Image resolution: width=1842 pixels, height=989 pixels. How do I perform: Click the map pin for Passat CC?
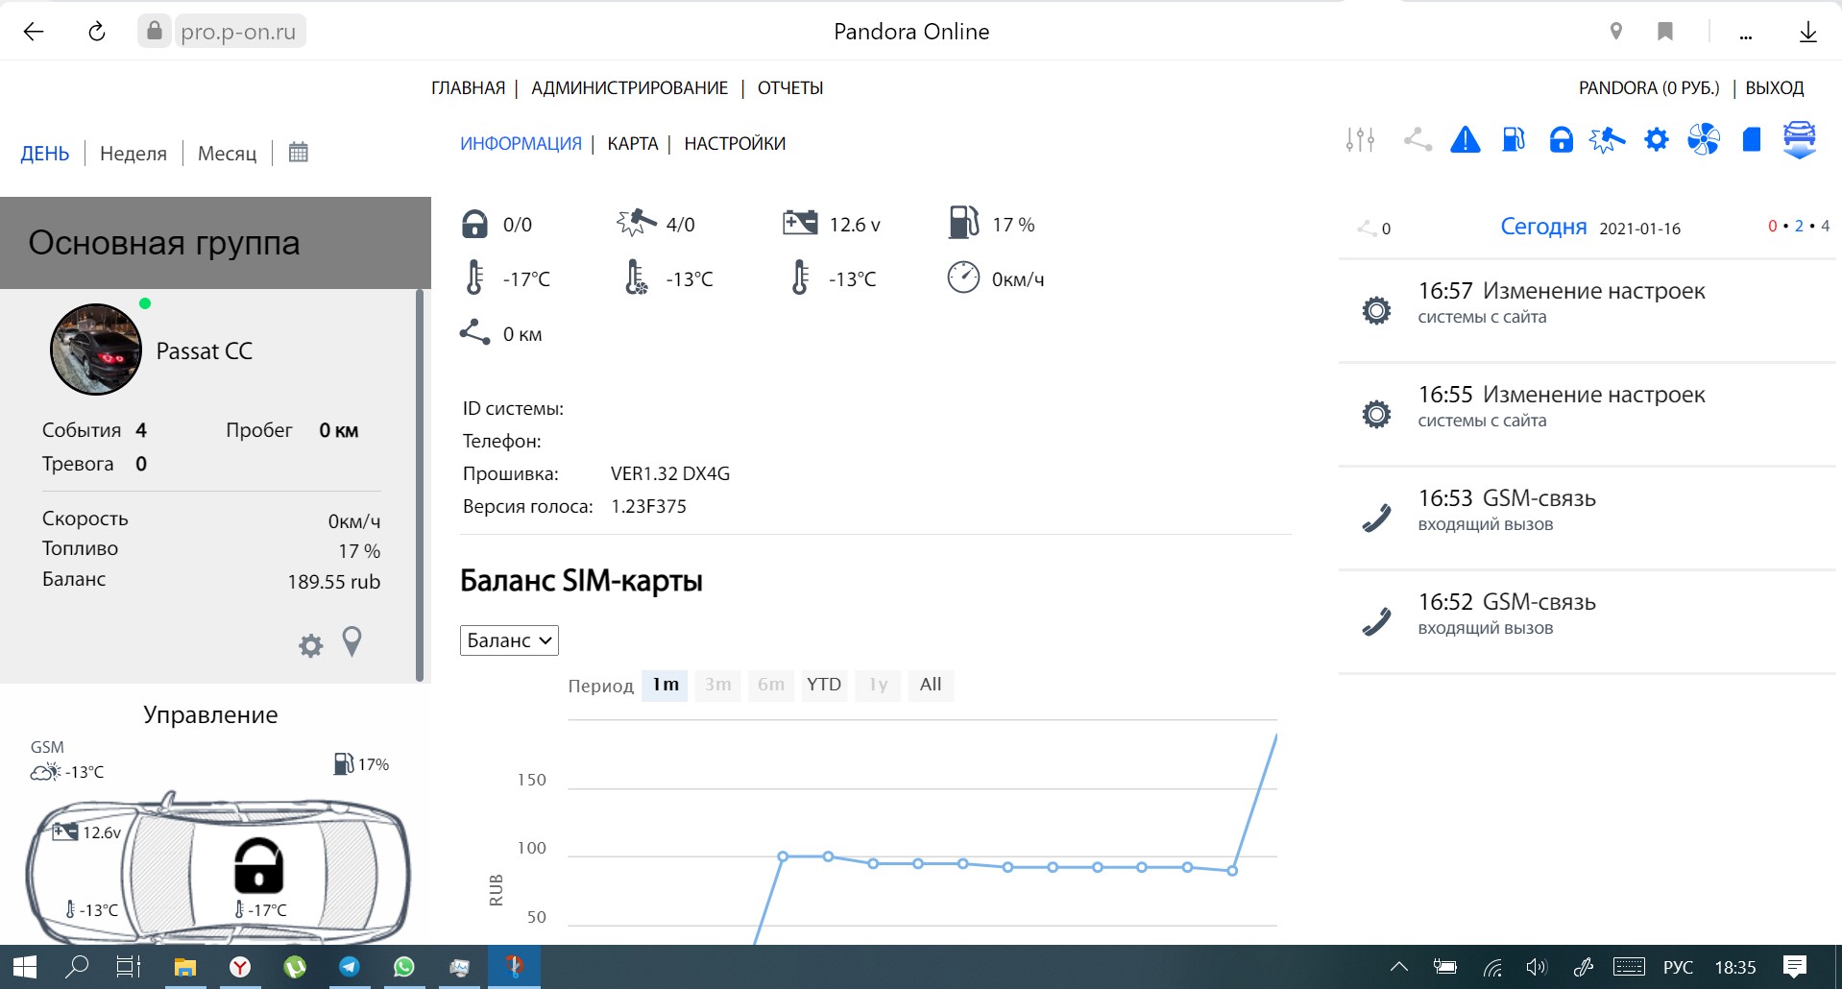click(352, 641)
